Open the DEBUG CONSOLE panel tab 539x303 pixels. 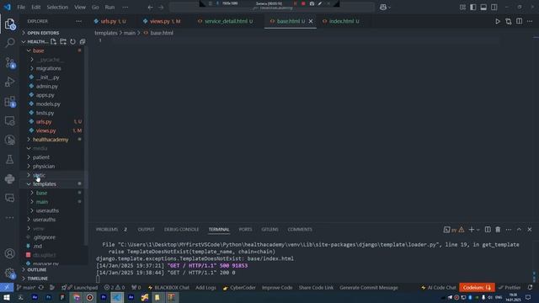[182, 230]
